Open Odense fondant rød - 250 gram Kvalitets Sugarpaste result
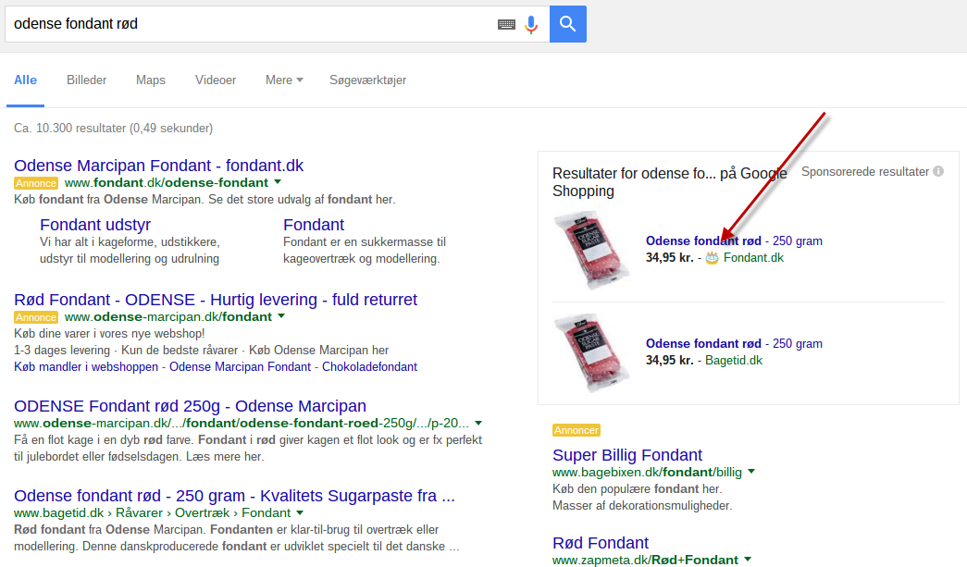The height and width of the screenshot is (567, 967). coord(234,496)
